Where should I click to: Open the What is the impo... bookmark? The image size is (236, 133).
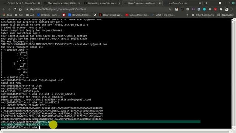(x=163, y=15)
